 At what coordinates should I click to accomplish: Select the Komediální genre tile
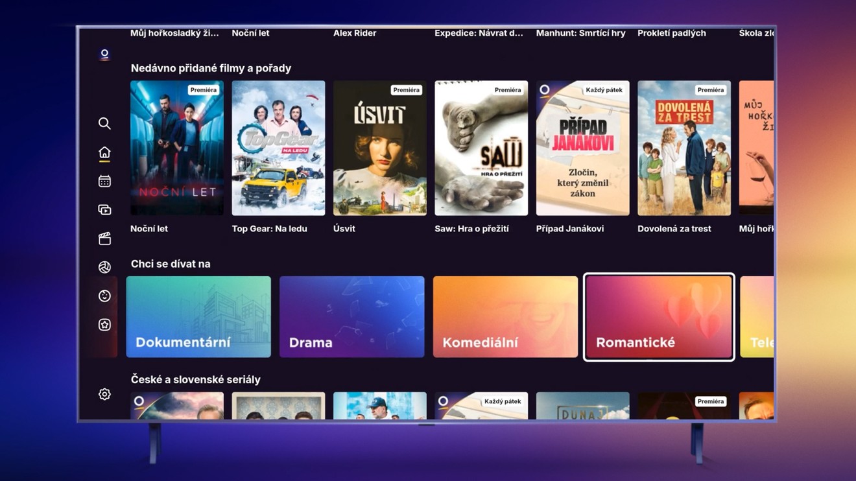505,317
